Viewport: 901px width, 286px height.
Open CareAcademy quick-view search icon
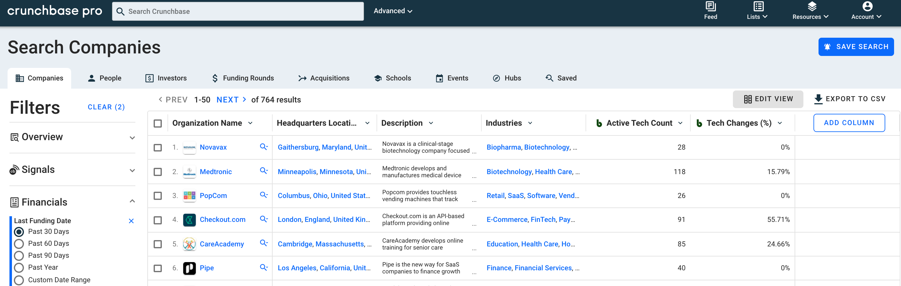(x=263, y=243)
